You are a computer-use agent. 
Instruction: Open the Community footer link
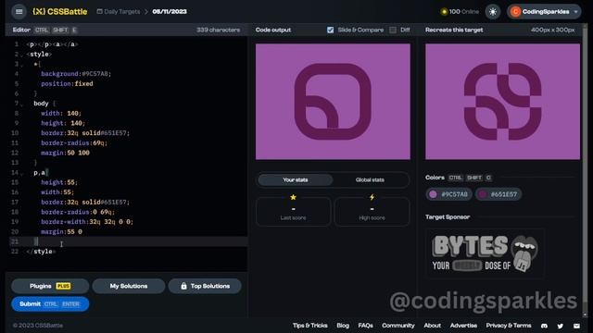[398, 326]
